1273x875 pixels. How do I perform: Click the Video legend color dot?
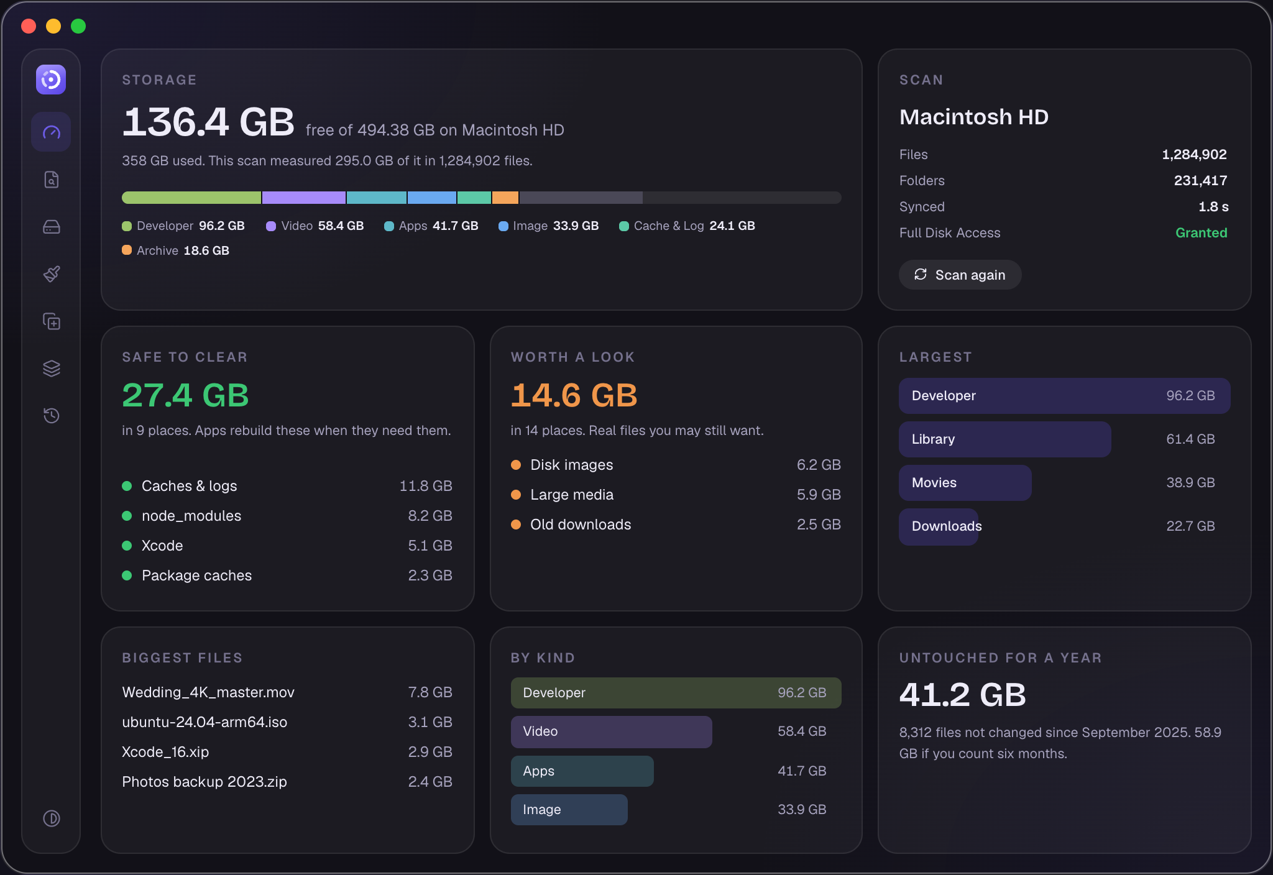pos(271,226)
